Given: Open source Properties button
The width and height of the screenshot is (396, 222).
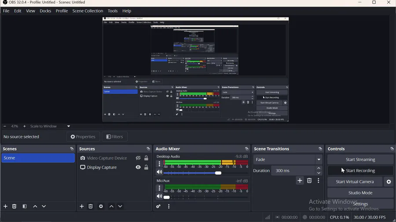Looking at the screenshot, I should click(x=83, y=137).
